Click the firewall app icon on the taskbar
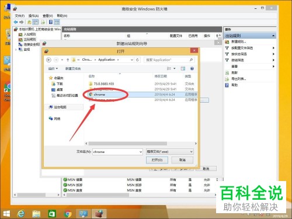 tap(99, 214)
